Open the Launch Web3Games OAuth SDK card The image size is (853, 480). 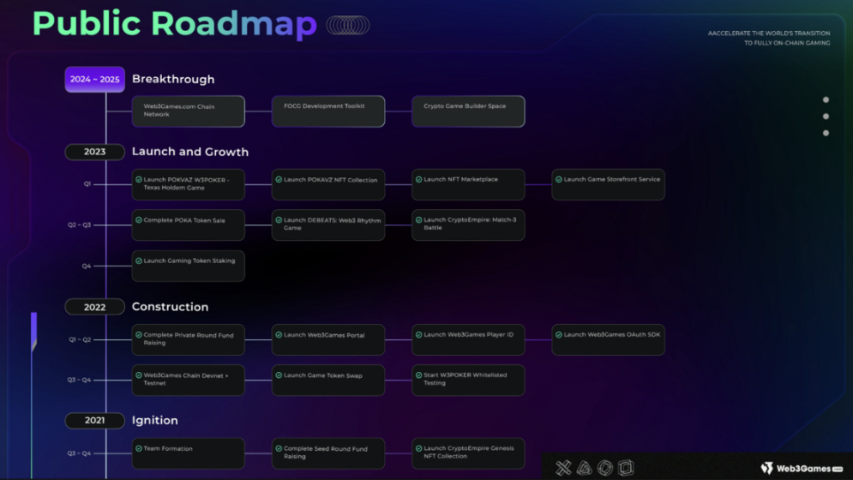(608, 339)
